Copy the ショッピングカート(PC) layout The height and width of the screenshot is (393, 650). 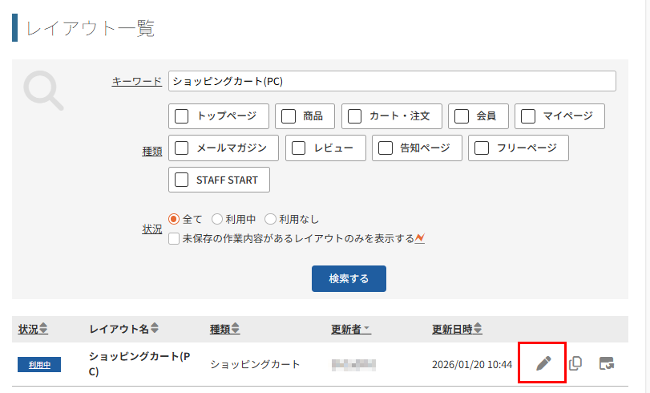(575, 363)
